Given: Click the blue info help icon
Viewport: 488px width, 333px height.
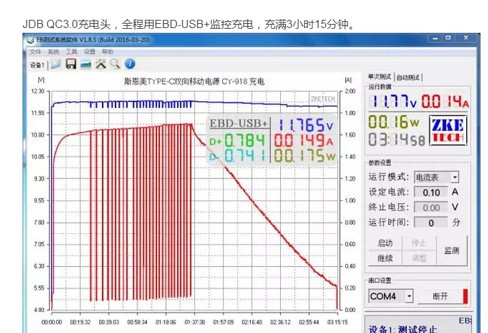Looking at the screenshot, I should pos(129,64).
